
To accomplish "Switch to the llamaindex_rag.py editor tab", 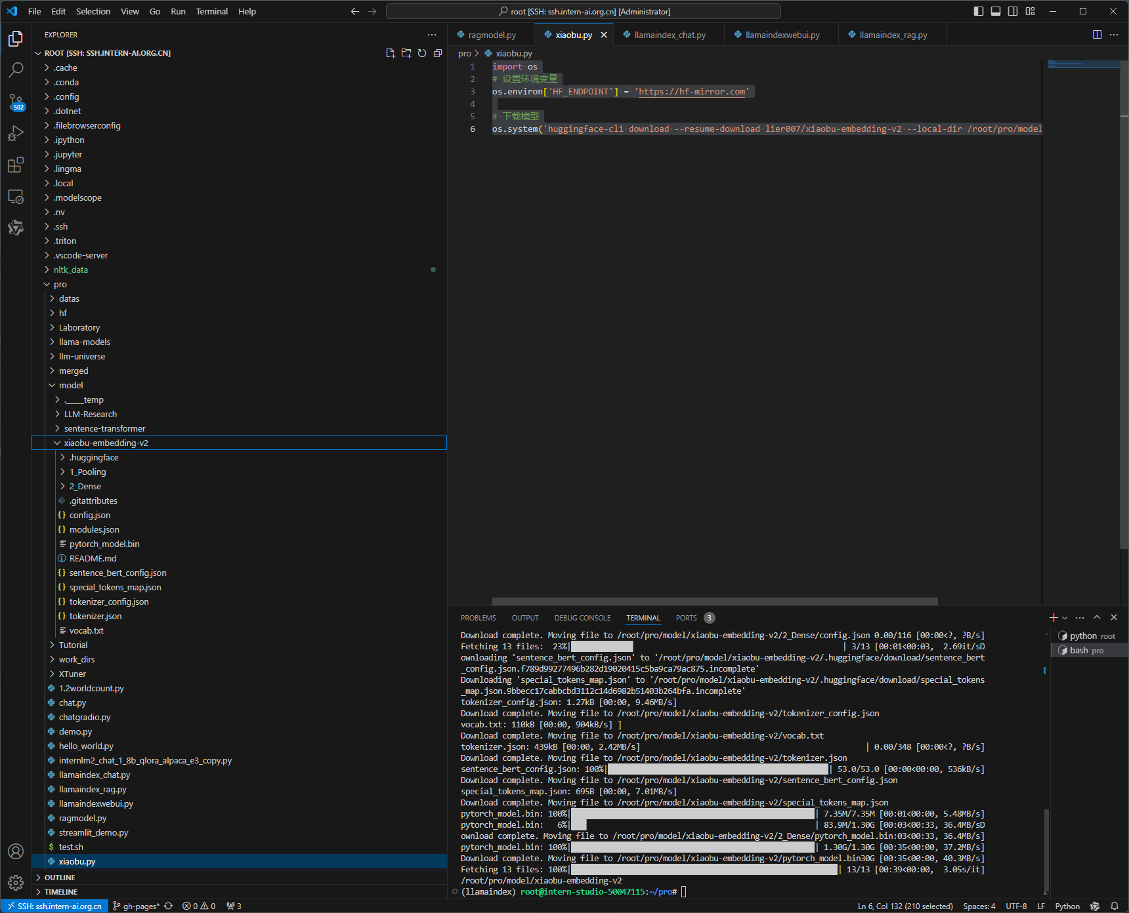I will pos(893,35).
